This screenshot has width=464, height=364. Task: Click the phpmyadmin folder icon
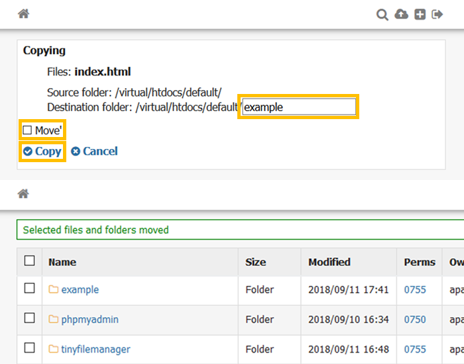pyautogui.click(x=54, y=319)
